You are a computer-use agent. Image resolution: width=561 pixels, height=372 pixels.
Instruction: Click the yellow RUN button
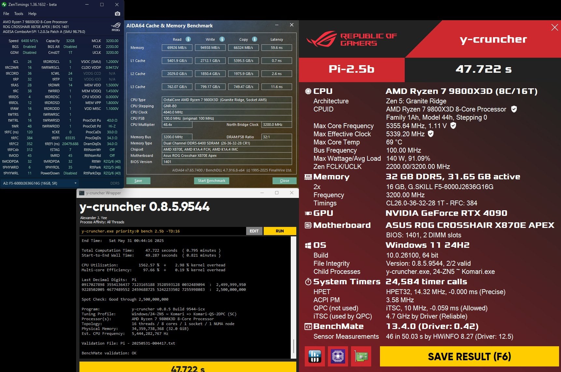click(280, 231)
